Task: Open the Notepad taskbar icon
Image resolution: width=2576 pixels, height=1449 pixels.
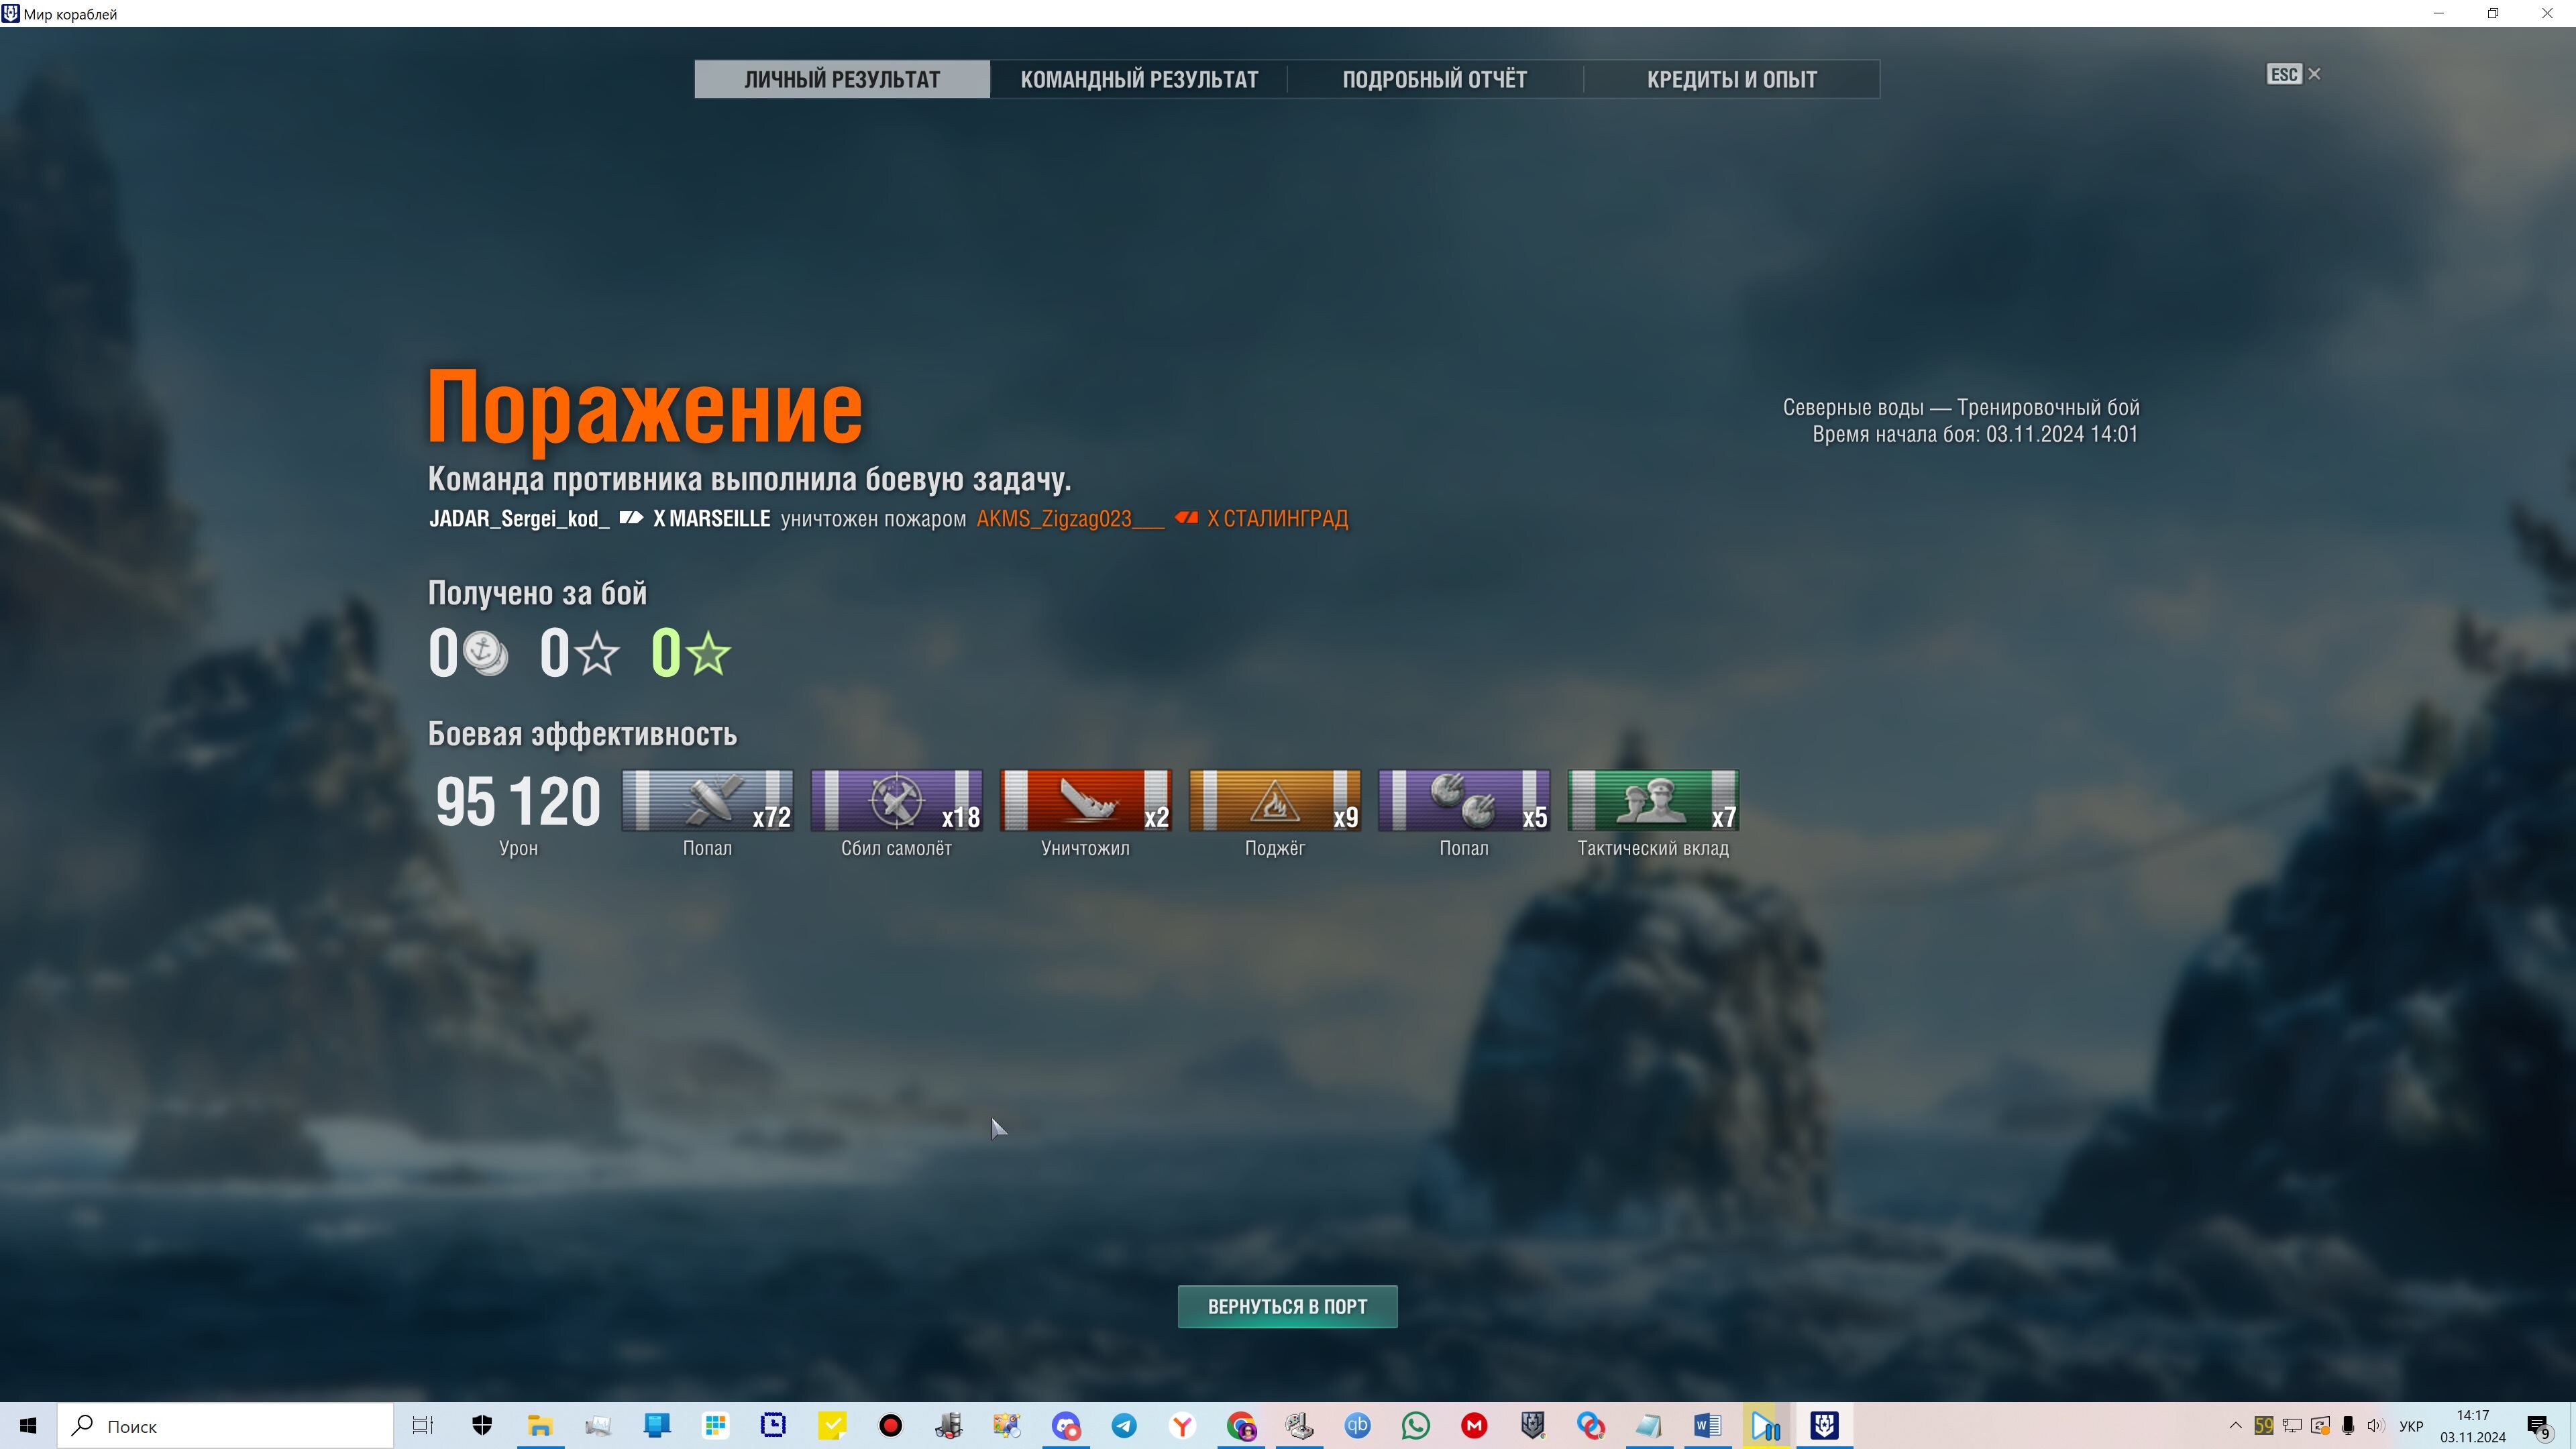Action: point(1649,1426)
